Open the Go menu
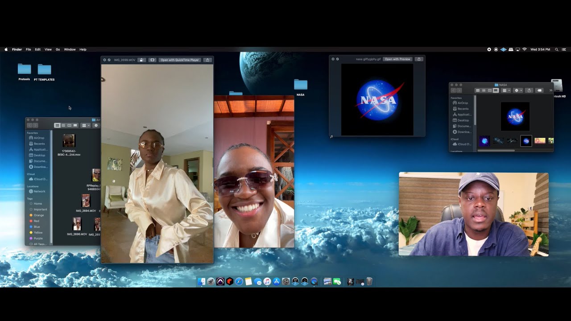 (58, 49)
